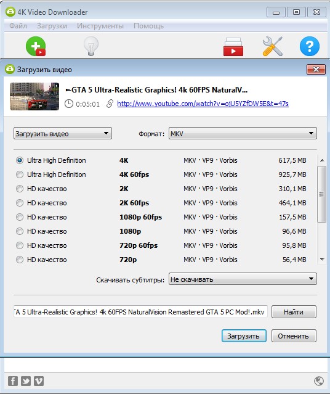The image size is (330, 394).
Task: Click the 925,7 MB size value
Action: (292, 174)
